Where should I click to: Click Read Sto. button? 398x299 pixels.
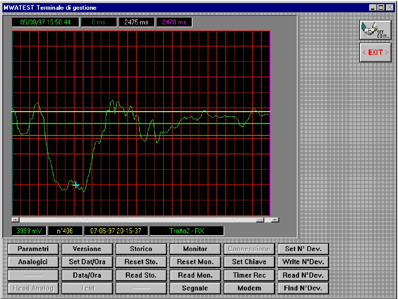click(x=141, y=275)
